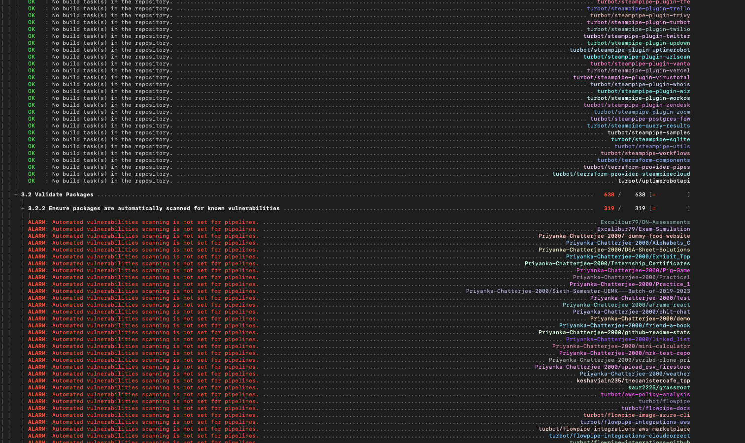The image size is (745, 443).
Task: Click turbot/uptimerobotapi repository name
Action: 654,181
